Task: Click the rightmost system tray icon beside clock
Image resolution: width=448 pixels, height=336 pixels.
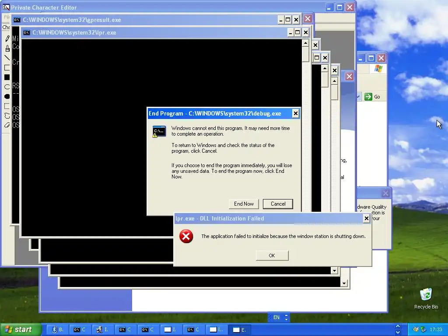Action: coord(423,330)
